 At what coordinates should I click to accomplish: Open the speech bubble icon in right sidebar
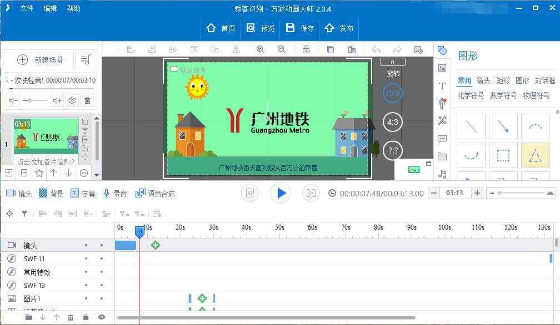[442, 139]
